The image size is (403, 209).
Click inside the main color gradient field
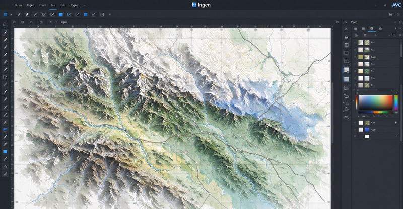(x=375, y=103)
